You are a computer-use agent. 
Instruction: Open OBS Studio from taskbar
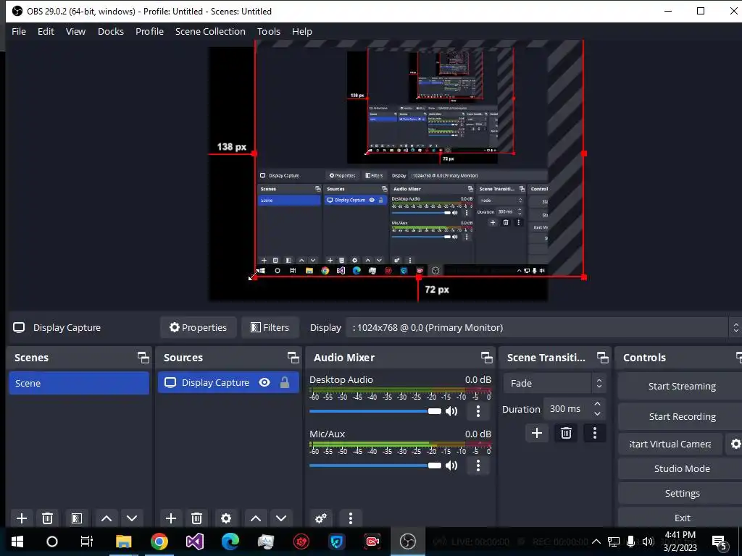point(407,542)
